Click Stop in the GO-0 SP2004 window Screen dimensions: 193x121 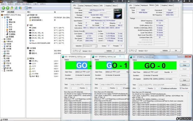[185, 65]
